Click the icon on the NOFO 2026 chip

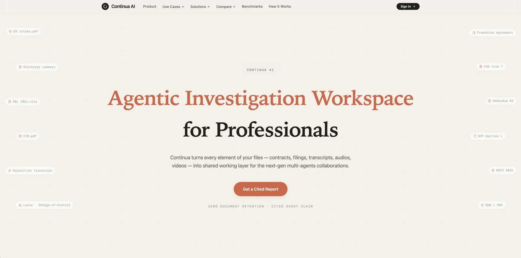[x=493, y=170]
